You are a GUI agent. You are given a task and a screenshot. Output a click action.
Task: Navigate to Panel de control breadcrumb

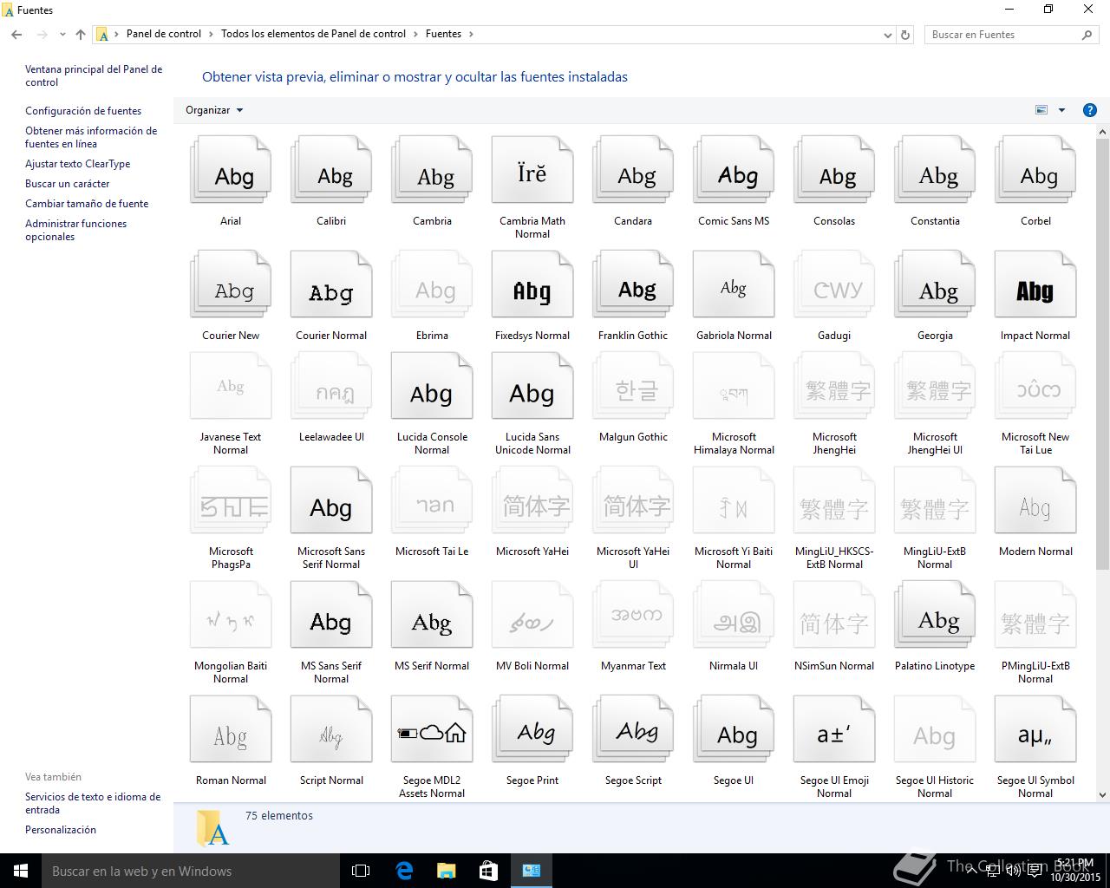coord(164,34)
